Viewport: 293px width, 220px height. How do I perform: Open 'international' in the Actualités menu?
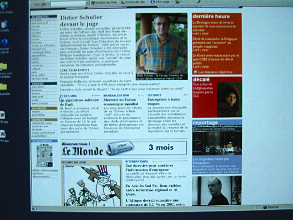[39, 23]
